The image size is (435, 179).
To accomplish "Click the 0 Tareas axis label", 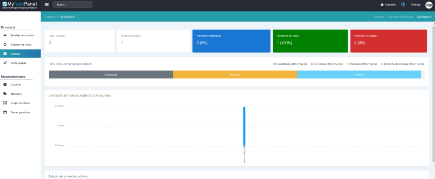I will coord(59,145).
